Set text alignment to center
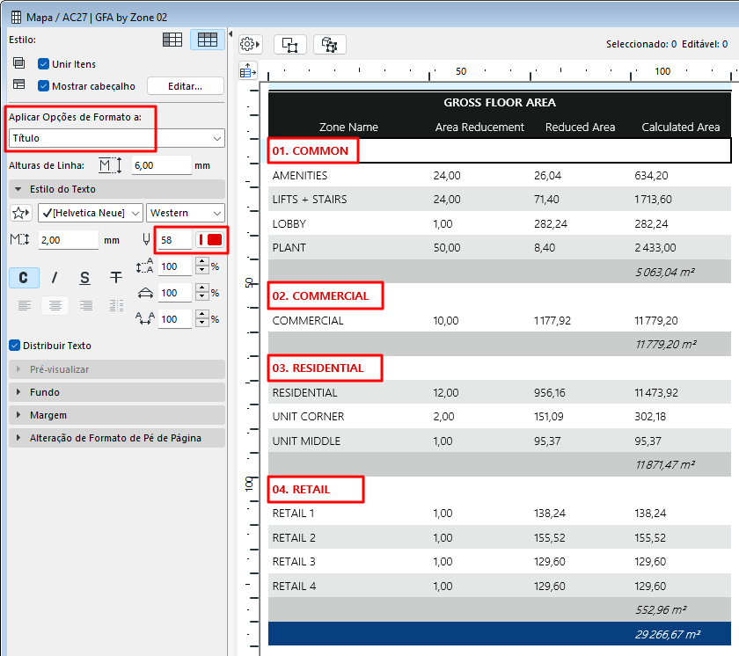The image size is (739, 656). (x=55, y=305)
